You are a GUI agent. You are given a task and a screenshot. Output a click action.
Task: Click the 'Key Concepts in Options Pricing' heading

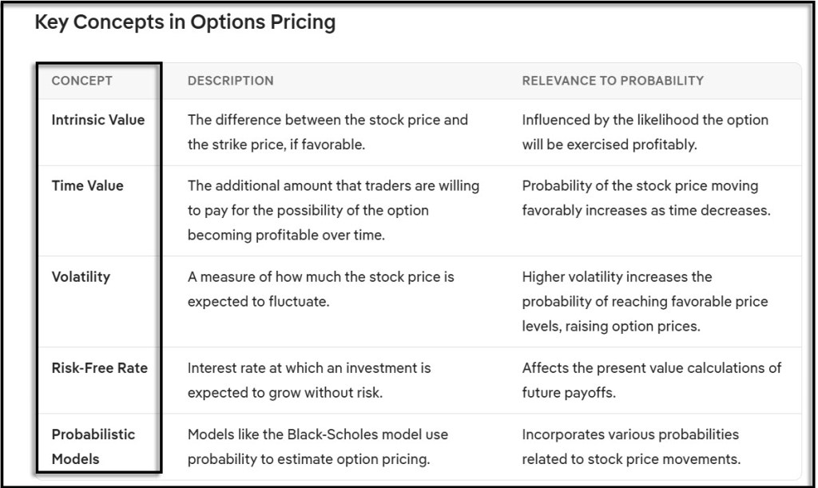coord(185,22)
